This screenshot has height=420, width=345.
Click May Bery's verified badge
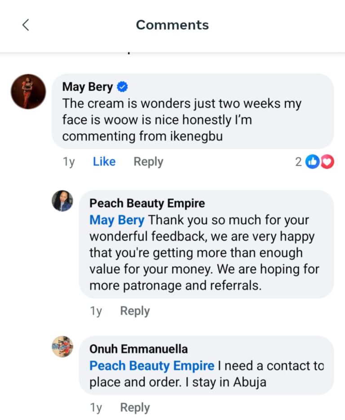pos(122,86)
